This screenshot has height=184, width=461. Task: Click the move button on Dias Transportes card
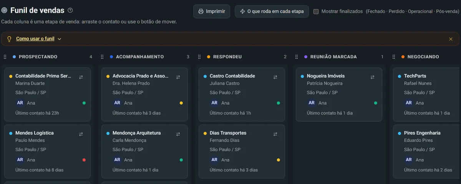pos(275,134)
